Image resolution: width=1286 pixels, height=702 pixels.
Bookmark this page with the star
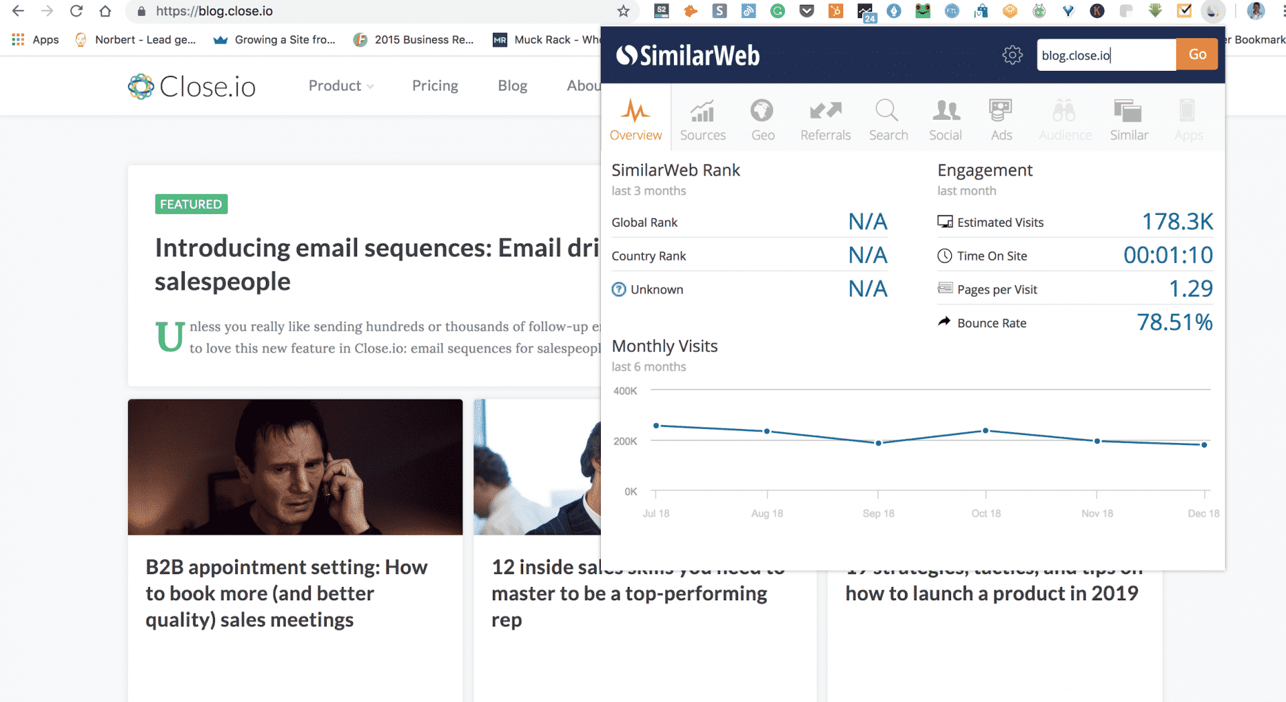pyautogui.click(x=623, y=11)
